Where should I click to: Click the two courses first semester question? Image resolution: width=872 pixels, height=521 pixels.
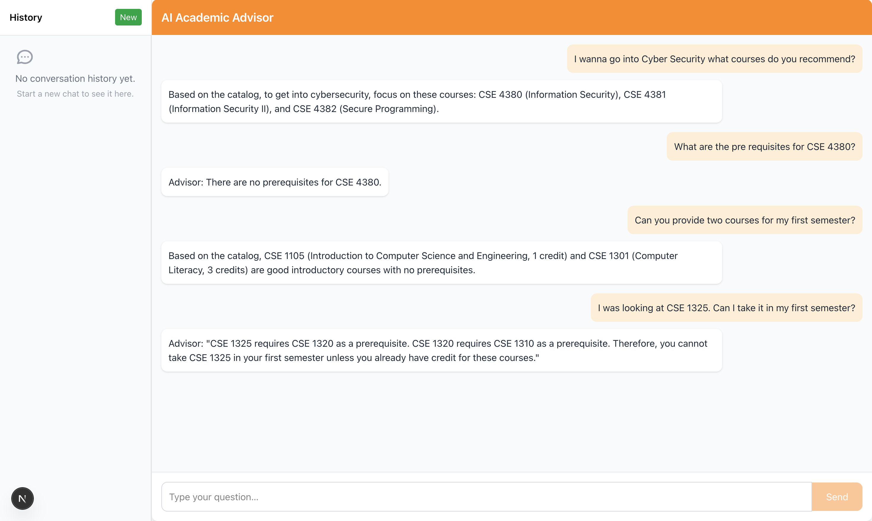(744, 220)
